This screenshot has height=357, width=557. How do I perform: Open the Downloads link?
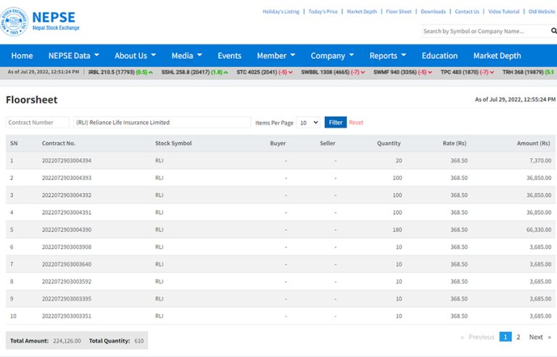433,12
